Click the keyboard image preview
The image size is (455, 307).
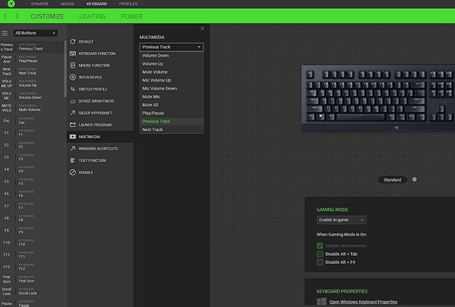click(378, 98)
